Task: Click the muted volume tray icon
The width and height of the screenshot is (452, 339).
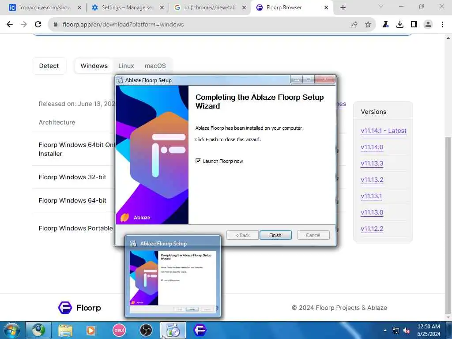Action: pos(407,331)
